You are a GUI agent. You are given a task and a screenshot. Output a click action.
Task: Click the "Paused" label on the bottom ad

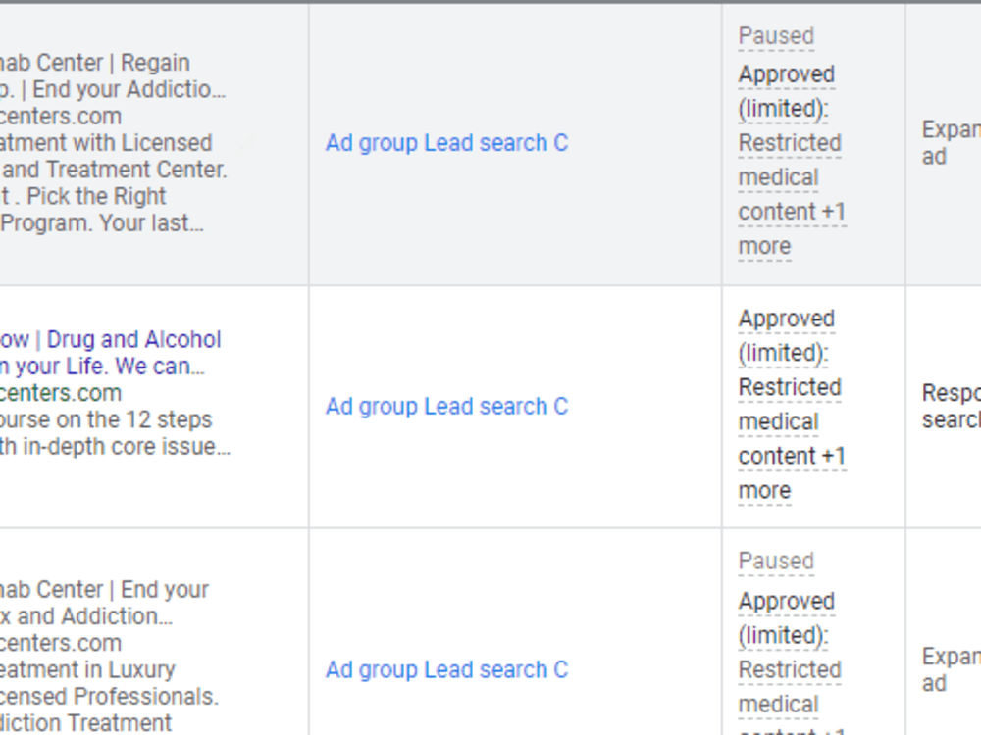pos(776,561)
